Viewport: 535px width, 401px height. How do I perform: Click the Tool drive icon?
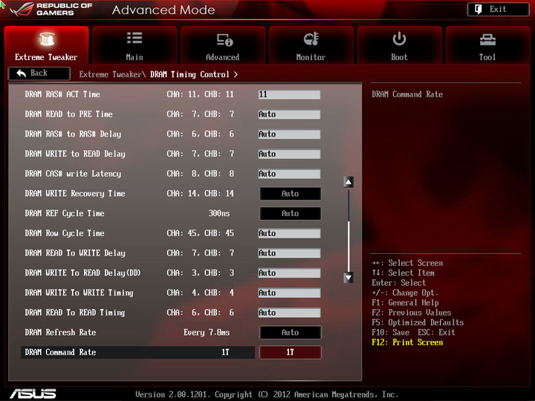tap(487, 40)
